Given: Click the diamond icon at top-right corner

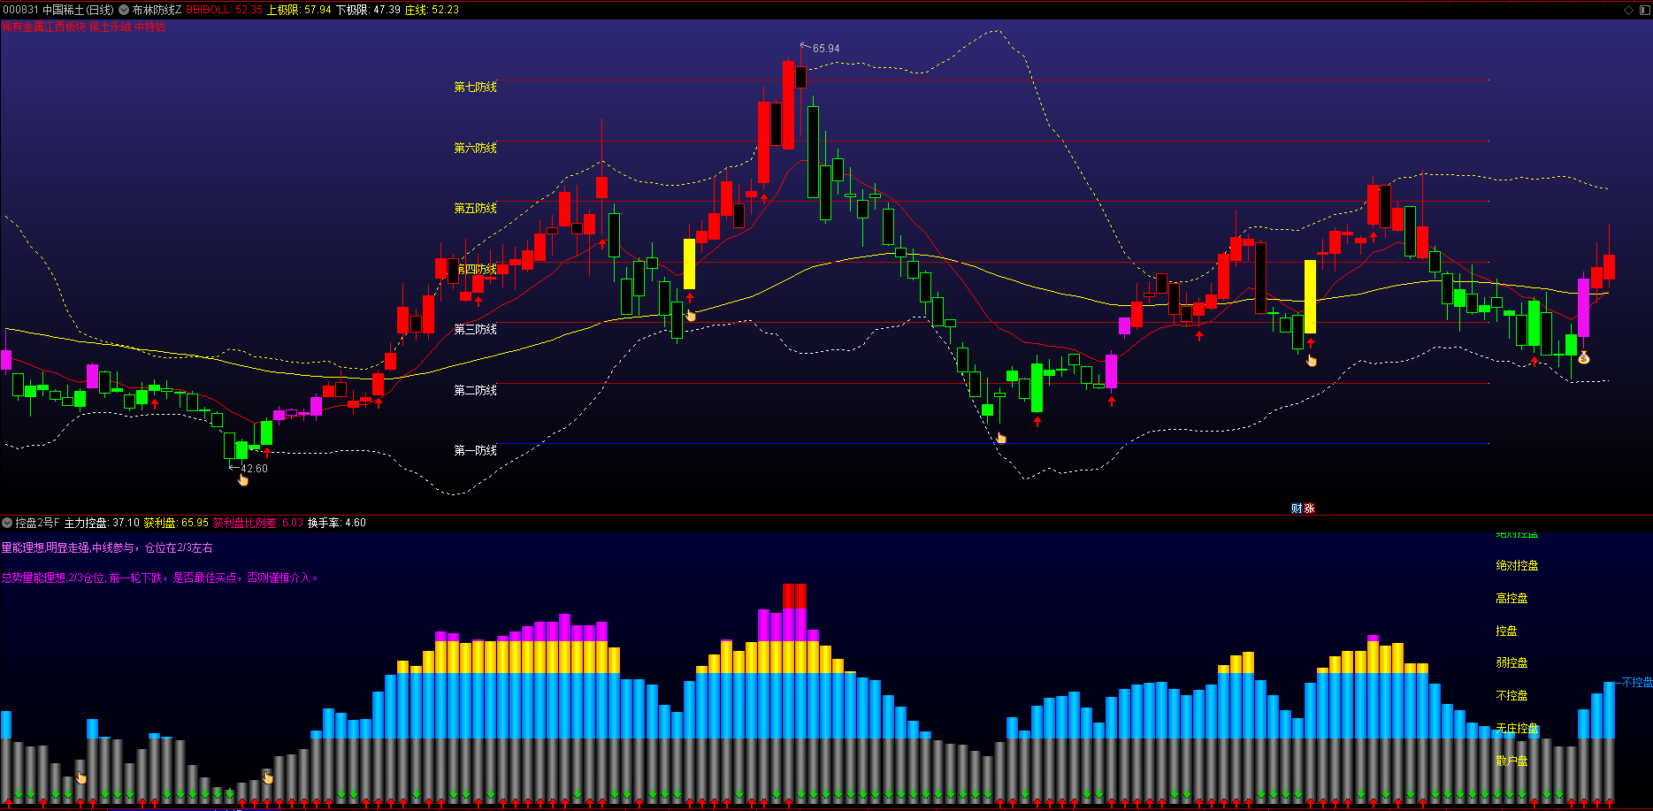Looking at the screenshot, I should [x=1628, y=10].
